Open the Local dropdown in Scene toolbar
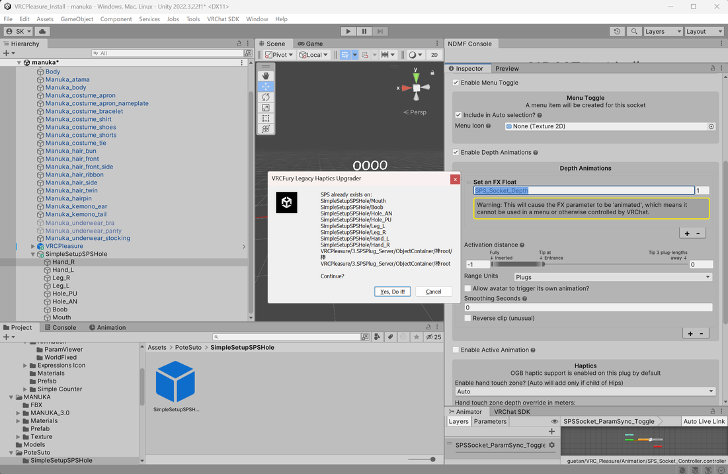This screenshot has width=728, height=474. (x=314, y=55)
